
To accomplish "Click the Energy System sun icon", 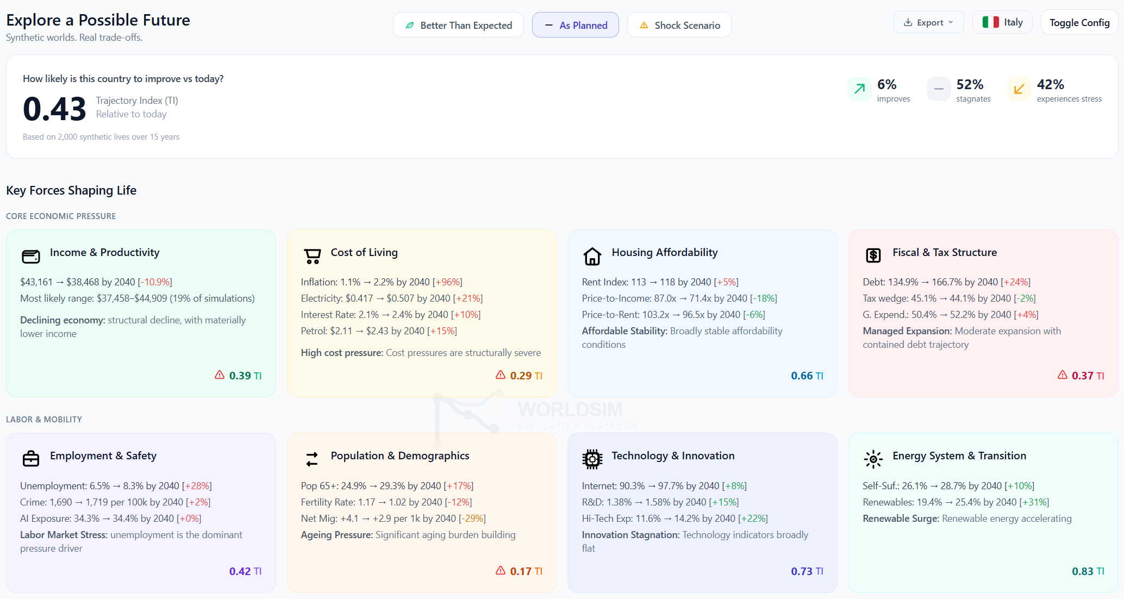I will coord(873,459).
